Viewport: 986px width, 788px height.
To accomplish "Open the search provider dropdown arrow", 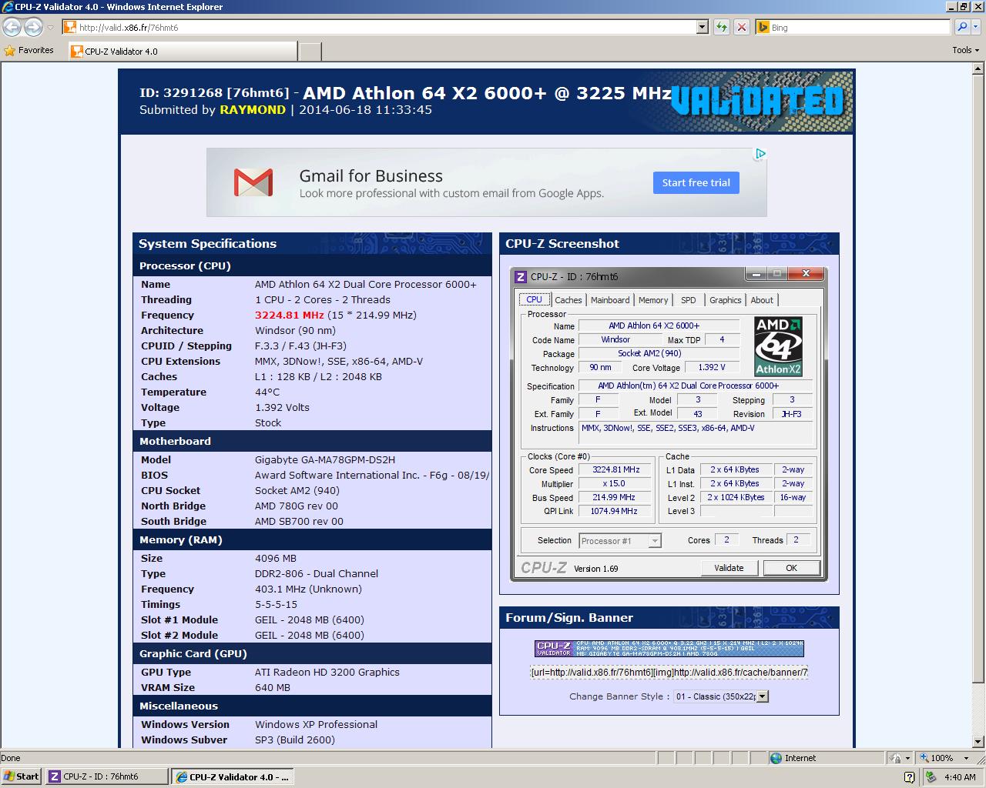I will point(978,27).
